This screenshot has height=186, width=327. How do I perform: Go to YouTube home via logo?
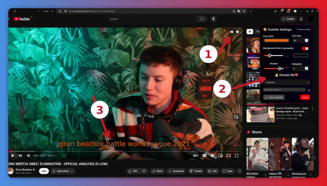pyautogui.click(x=22, y=19)
